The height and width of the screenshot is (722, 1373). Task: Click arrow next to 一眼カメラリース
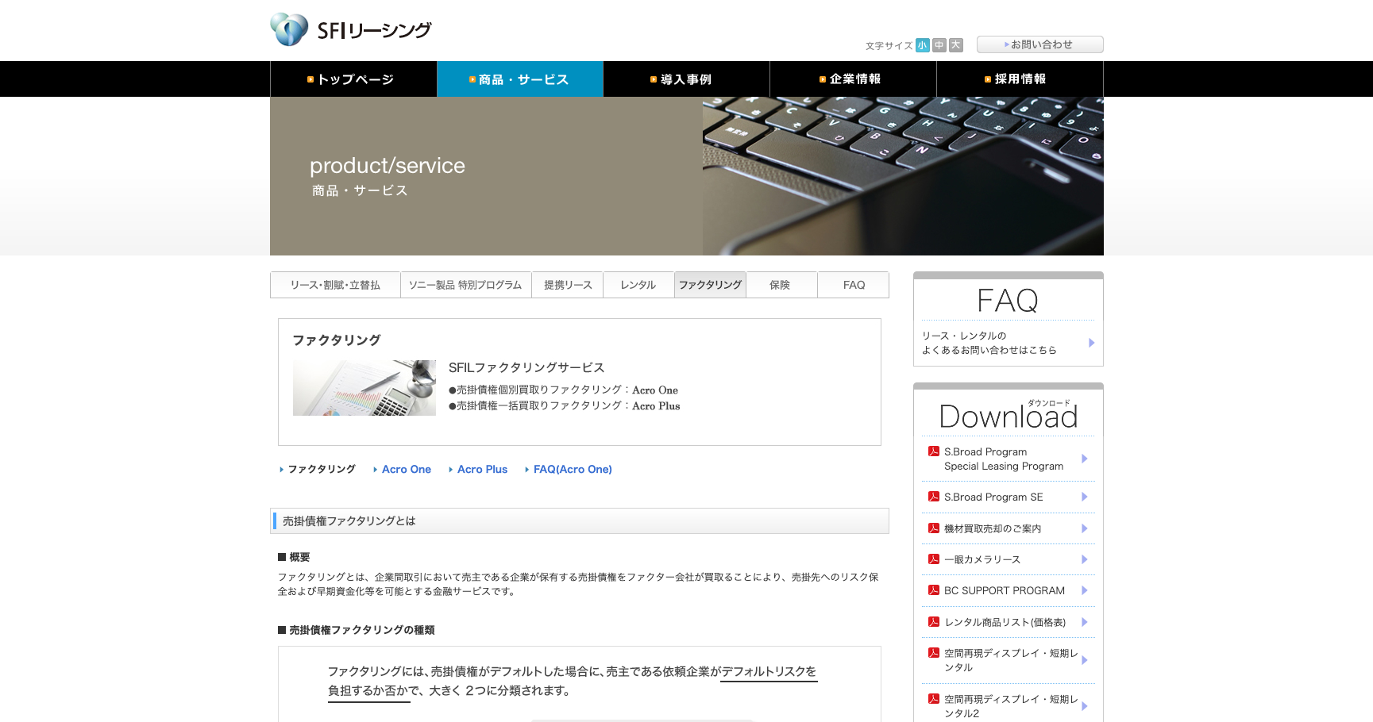tap(1085, 559)
